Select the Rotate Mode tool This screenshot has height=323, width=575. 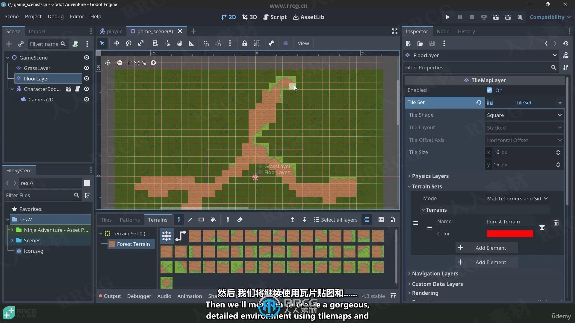(x=129, y=43)
